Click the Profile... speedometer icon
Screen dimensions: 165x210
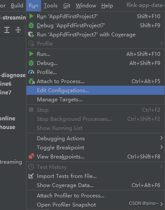pos(31,72)
